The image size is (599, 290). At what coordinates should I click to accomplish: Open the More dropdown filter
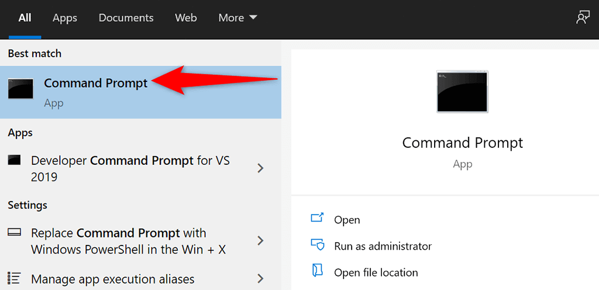tap(237, 18)
